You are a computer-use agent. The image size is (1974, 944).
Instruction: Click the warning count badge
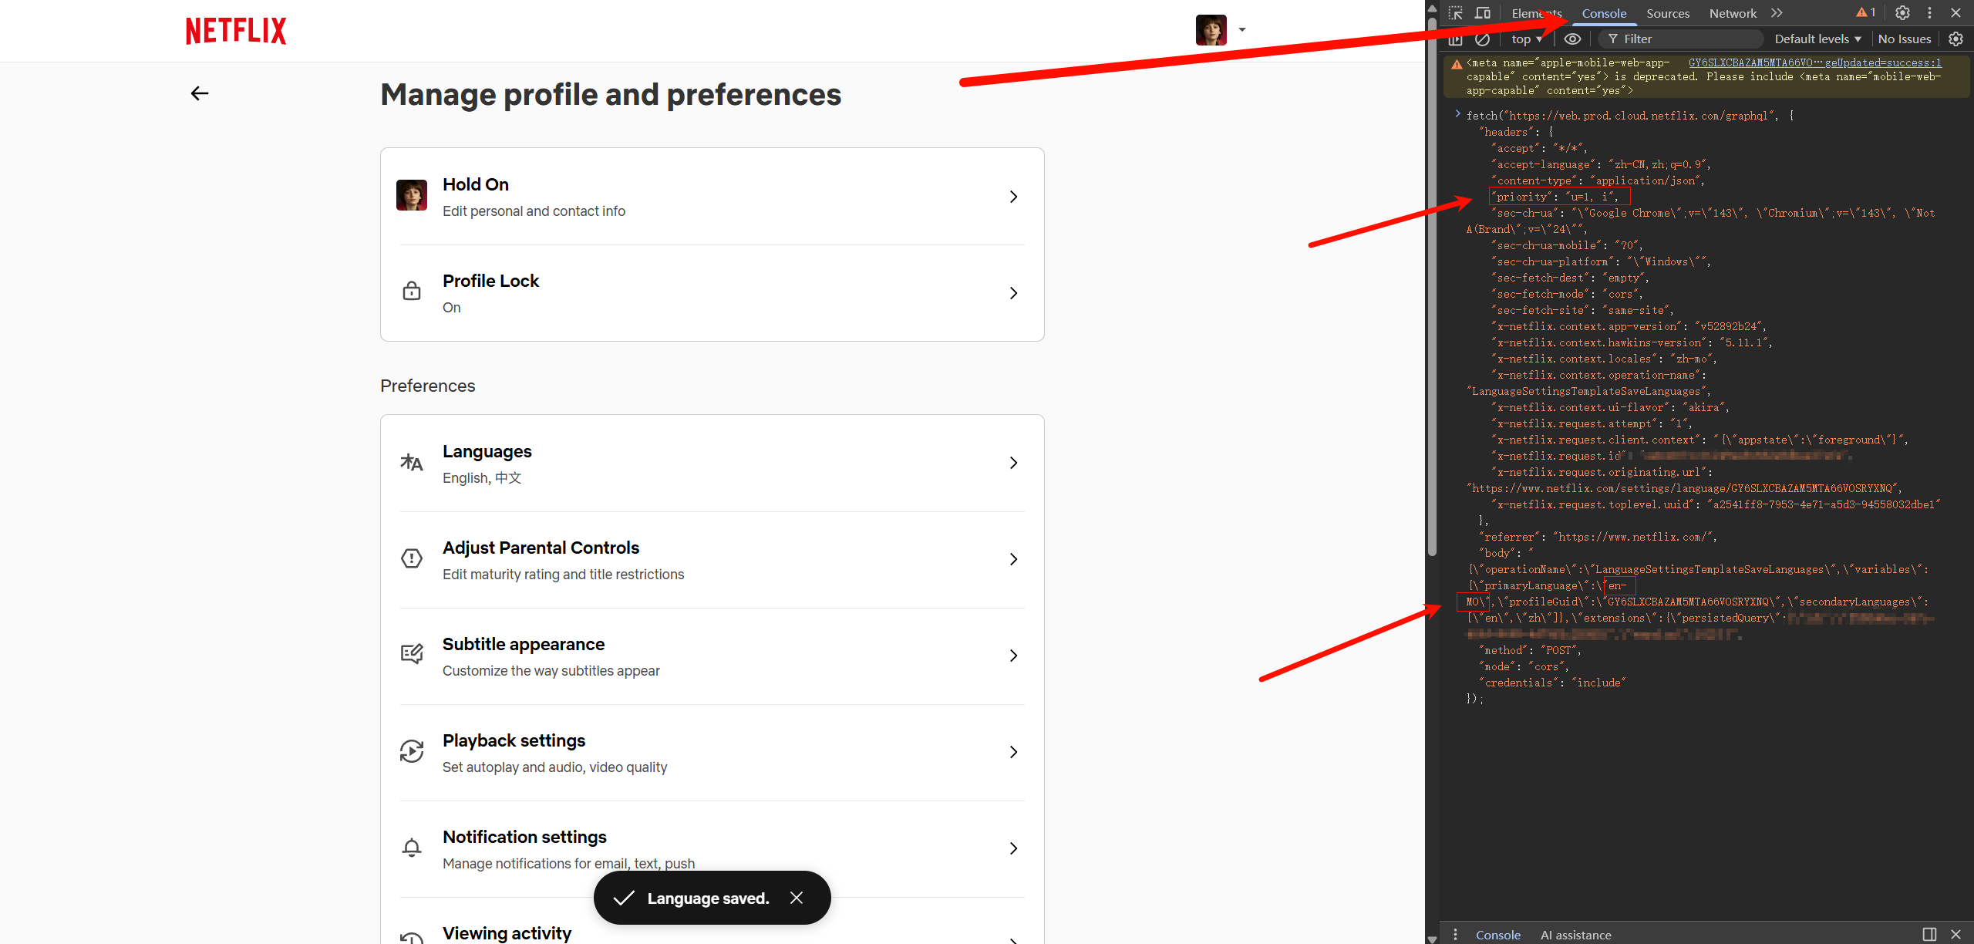point(1866,12)
